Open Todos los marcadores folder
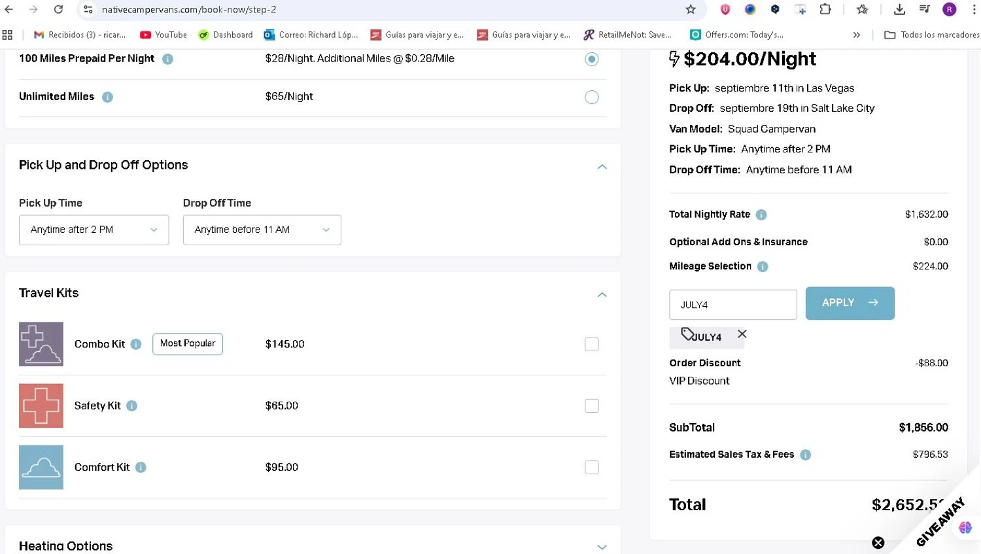This screenshot has height=554, width=981. pyautogui.click(x=932, y=35)
